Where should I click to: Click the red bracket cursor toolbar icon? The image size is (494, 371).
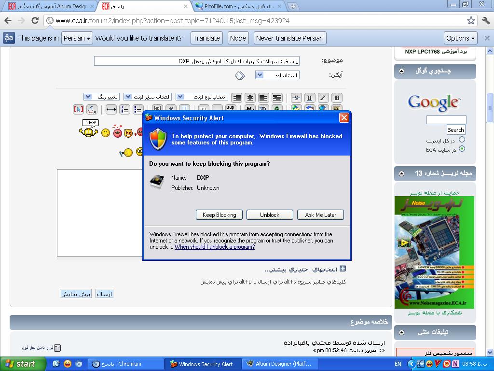pos(78,110)
